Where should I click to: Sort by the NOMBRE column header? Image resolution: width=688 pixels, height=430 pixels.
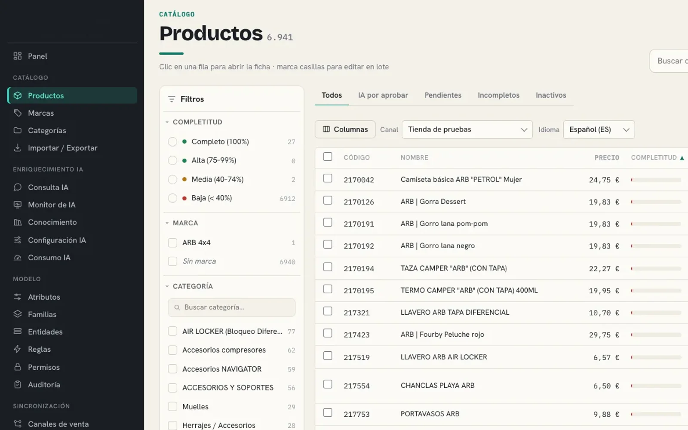click(x=414, y=158)
